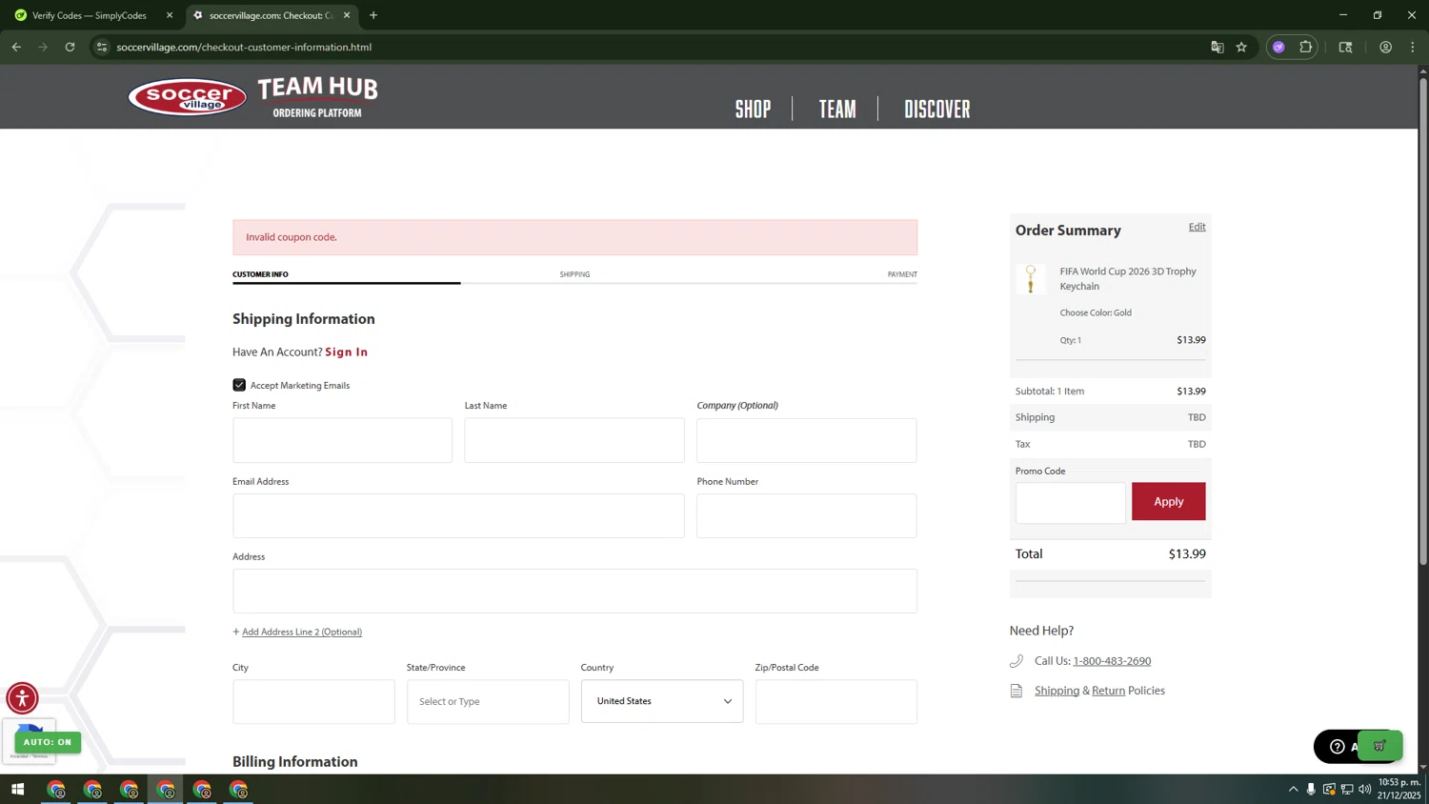1429x804 pixels.
Task: Select the PAYMENT step
Action: point(902,274)
